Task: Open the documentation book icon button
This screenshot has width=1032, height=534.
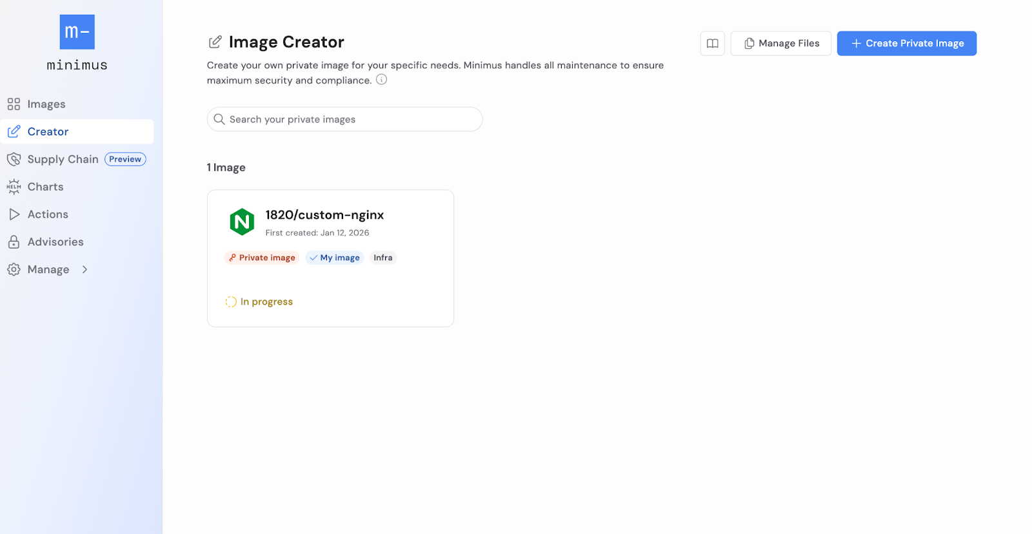Action: [x=713, y=43]
